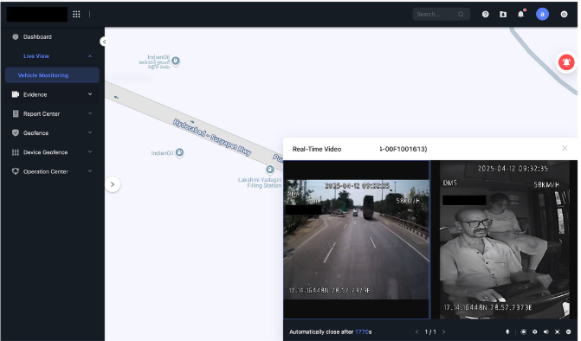The width and height of the screenshot is (581, 341).
Task: Open the user avatar profile menu
Action: tap(542, 14)
